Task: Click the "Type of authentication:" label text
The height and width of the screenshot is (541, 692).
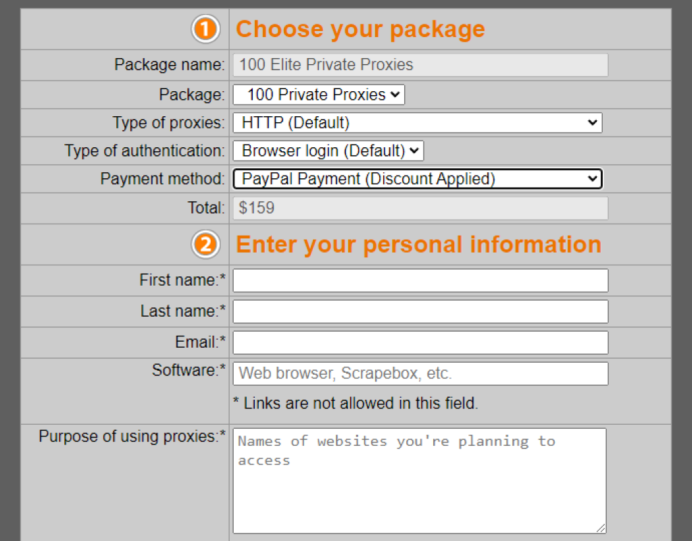Action: [145, 151]
